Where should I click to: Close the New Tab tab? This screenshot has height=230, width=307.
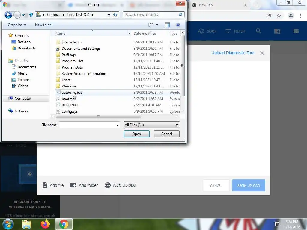[x=246, y=5]
